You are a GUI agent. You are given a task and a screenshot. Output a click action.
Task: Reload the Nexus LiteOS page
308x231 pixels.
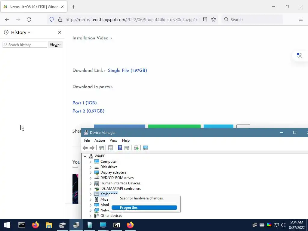click(29, 20)
